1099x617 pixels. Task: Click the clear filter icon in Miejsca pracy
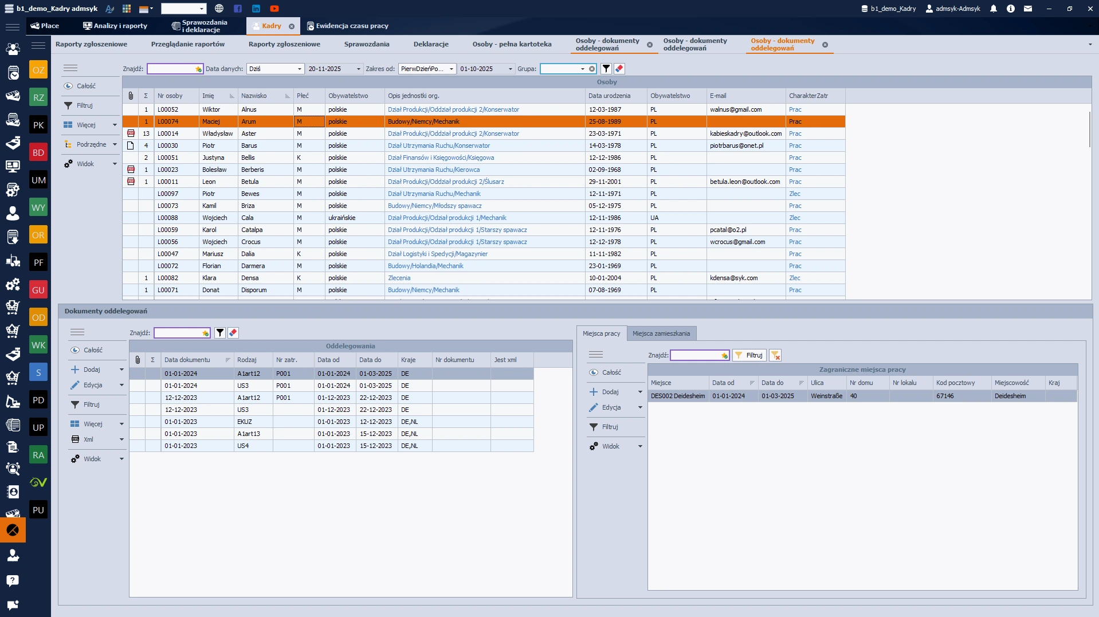[x=775, y=355]
